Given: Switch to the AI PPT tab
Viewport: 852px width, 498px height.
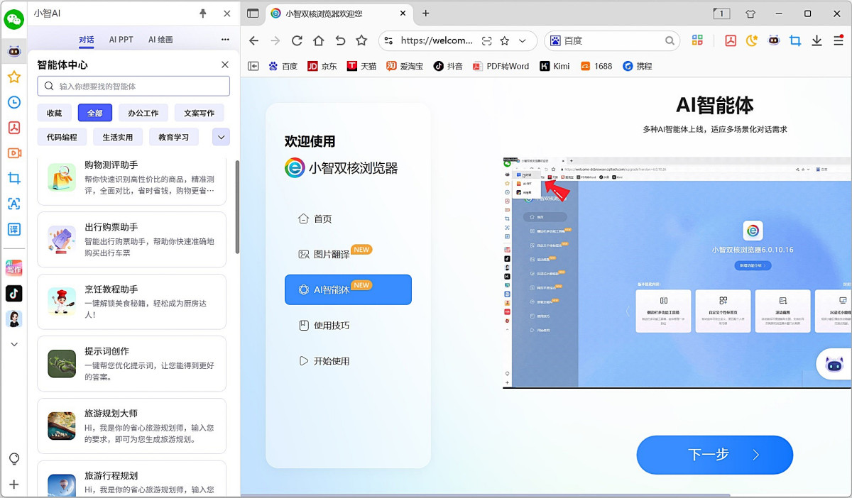Looking at the screenshot, I should click(x=121, y=40).
